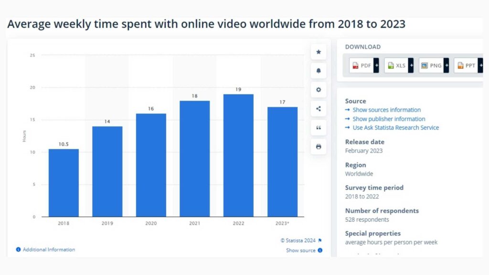The image size is (489, 275).
Task: Select the 2022 bar in chart
Action: pos(238,155)
